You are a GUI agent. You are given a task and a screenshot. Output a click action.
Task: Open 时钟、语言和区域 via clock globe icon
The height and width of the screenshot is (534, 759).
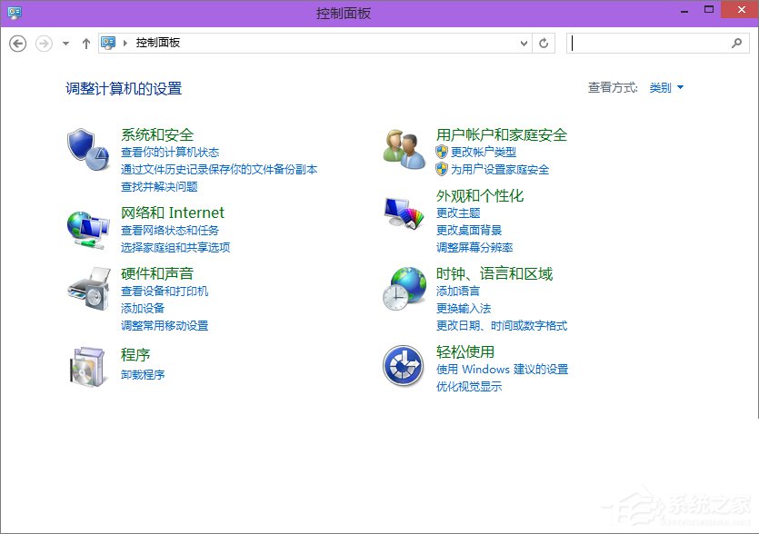click(403, 289)
